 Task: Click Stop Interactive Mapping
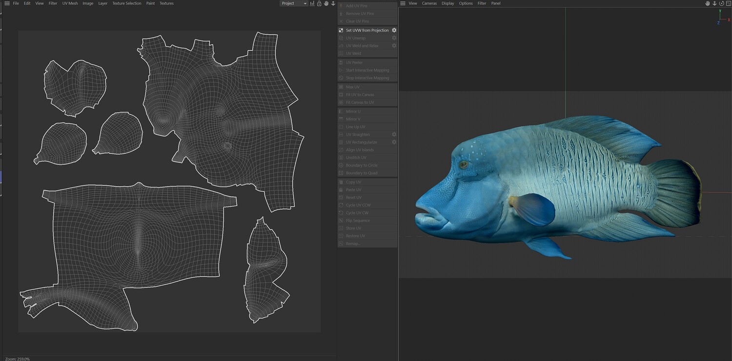point(367,78)
